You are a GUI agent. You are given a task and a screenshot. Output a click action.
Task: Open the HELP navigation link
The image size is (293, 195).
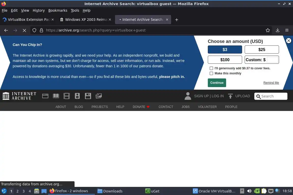[x=120, y=107]
